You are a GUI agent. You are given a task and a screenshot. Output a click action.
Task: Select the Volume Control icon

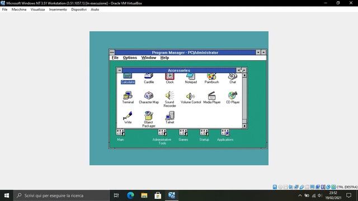(x=191, y=98)
